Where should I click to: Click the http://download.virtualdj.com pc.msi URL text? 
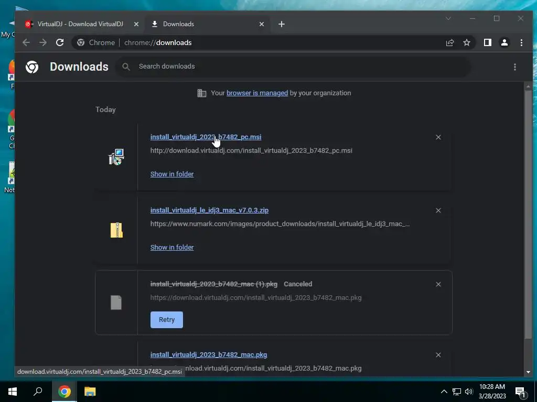click(x=251, y=150)
